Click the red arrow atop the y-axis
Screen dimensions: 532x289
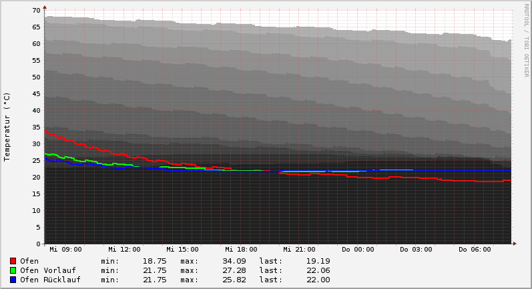click(x=45, y=7)
